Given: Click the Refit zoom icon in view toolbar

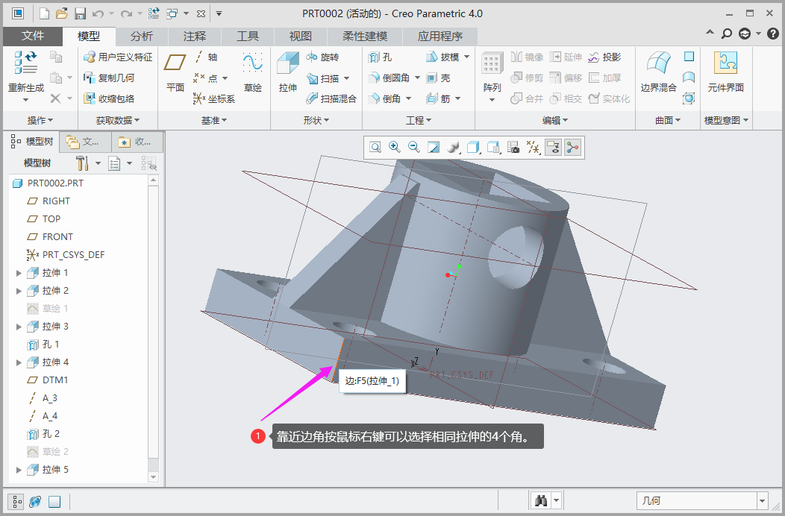Looking at the screenshot, I should click(x=375, y=148).
